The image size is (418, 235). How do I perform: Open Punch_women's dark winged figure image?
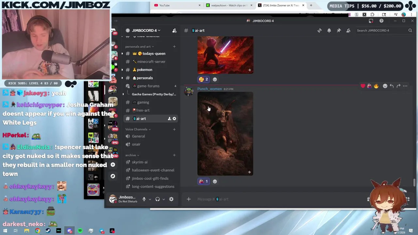click(225, 134)
